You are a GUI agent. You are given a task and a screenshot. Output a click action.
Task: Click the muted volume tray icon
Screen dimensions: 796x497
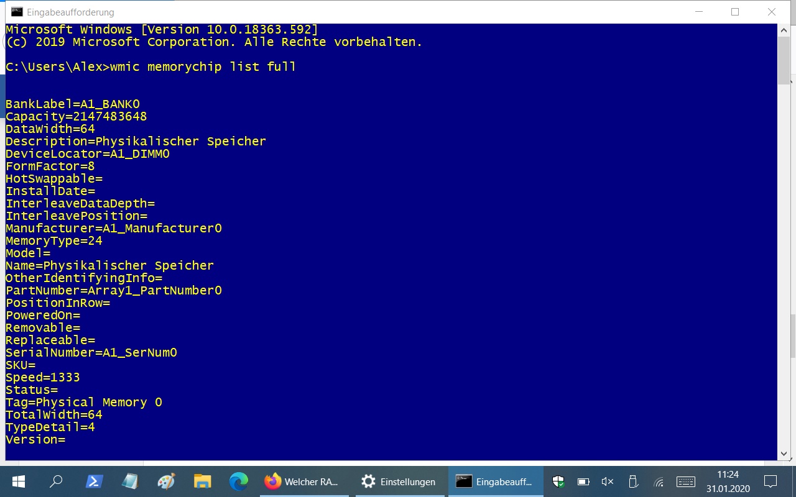[x=608, y=481]
